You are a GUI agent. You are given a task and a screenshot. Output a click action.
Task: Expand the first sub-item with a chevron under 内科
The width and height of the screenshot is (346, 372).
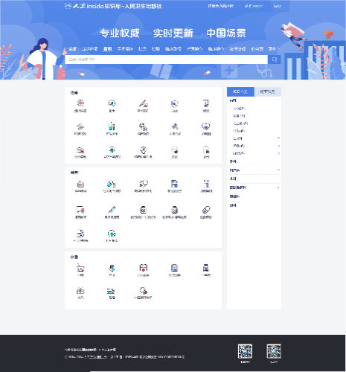pos(278,138)
